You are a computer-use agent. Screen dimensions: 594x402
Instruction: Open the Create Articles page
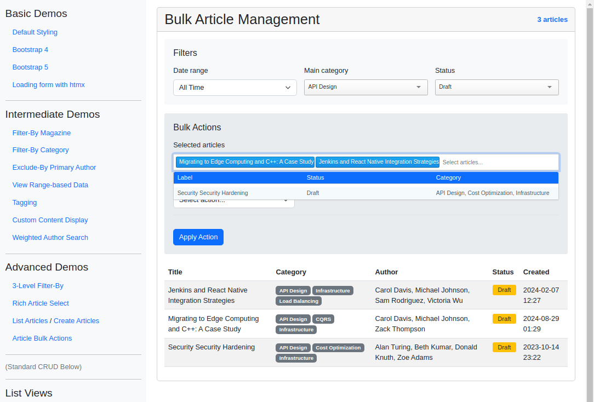(x=76, y=320)
